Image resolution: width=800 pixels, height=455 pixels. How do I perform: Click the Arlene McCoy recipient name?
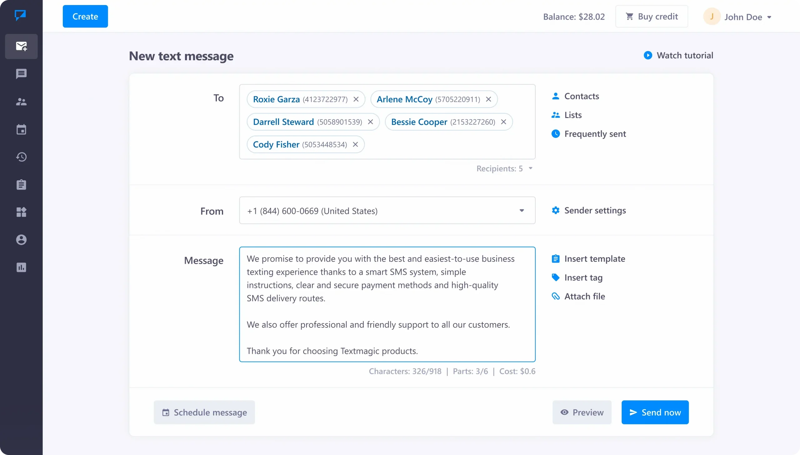tap(404, 99)
